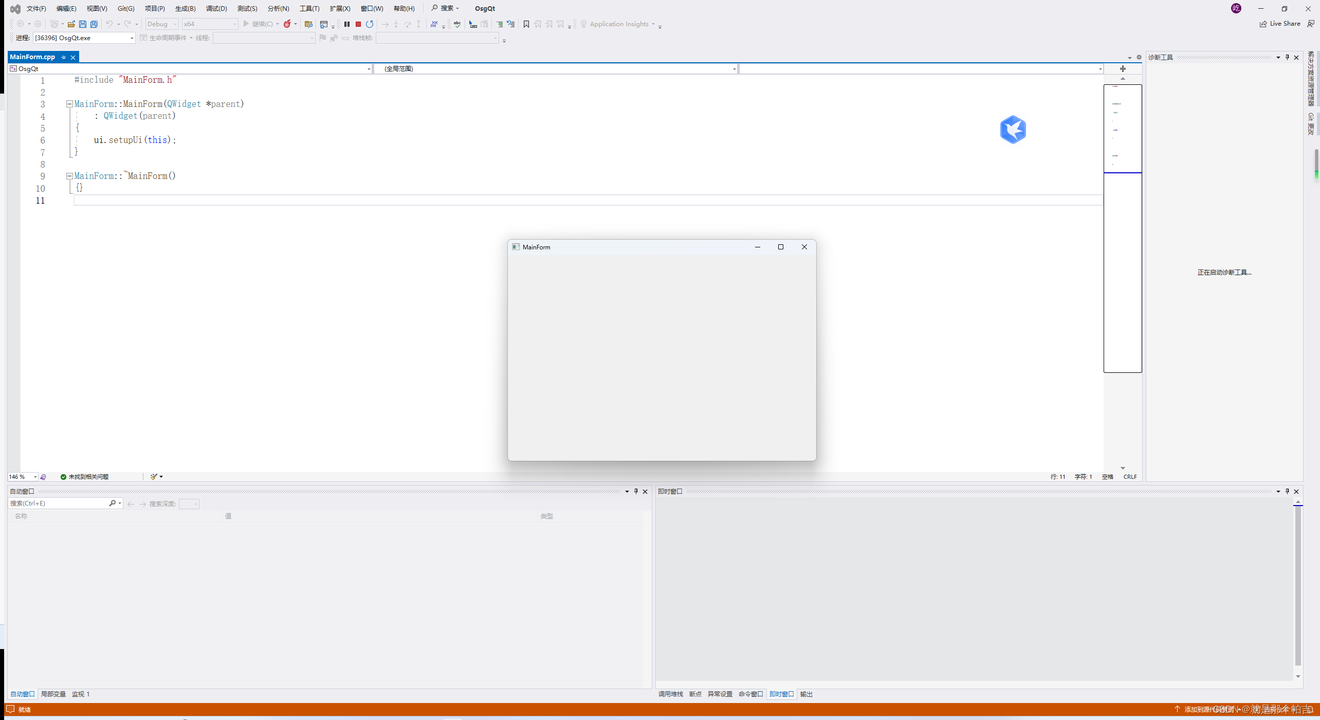
Task: Open the (全局范围) scope dropdown
Action: [556, 69]
